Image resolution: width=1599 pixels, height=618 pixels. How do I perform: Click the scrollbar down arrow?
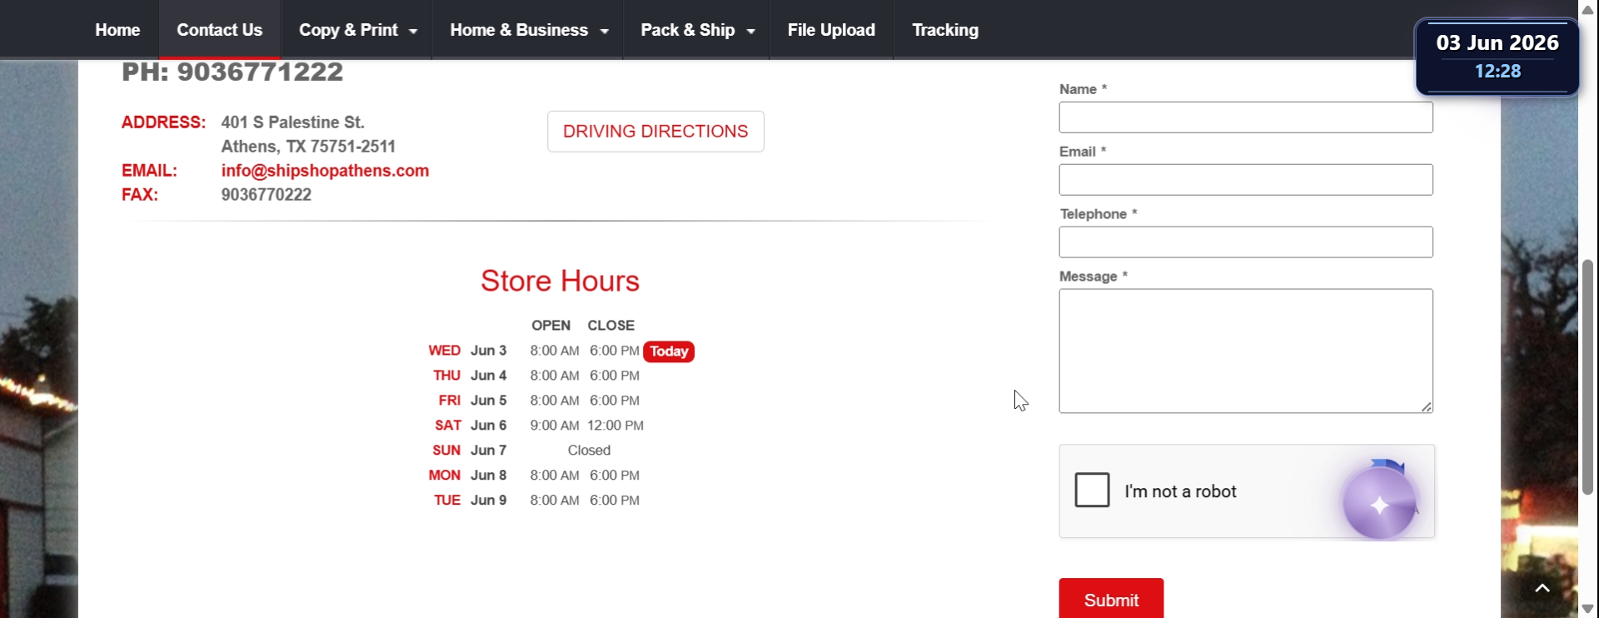pos(1588,609)
